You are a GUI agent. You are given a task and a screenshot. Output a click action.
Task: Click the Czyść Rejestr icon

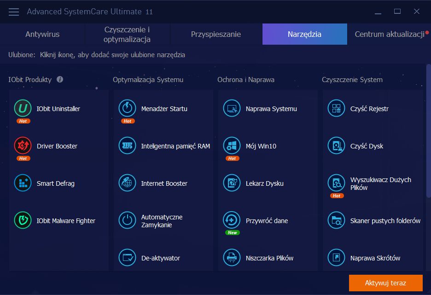pos(337,108)
